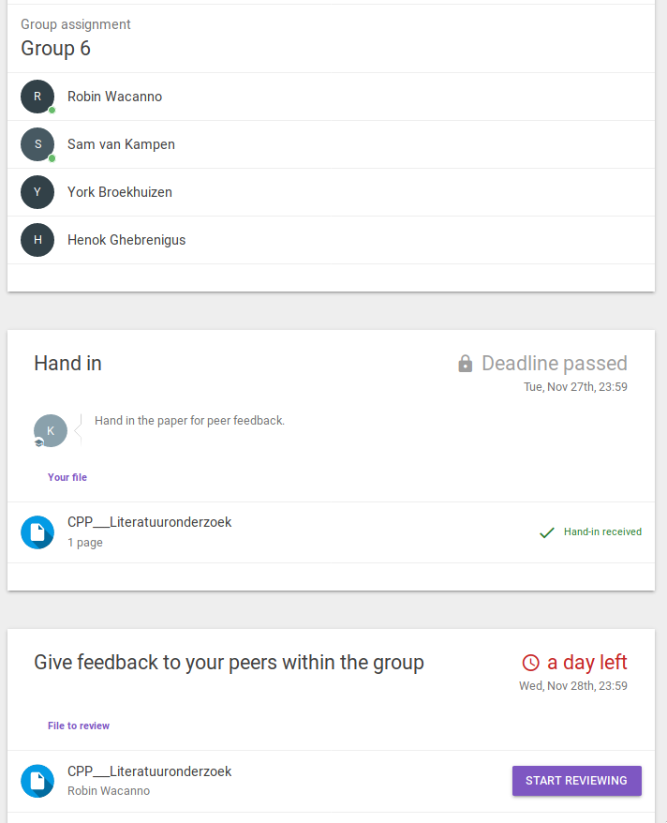Click the green Hand-in received checkmark
667x823 pixels.
[x=547, y=532]
